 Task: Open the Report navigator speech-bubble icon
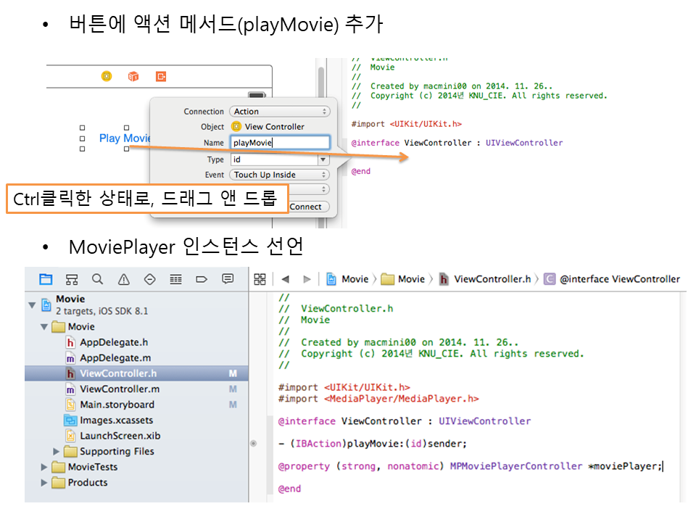pyautogui.click(x=228, y=279)
